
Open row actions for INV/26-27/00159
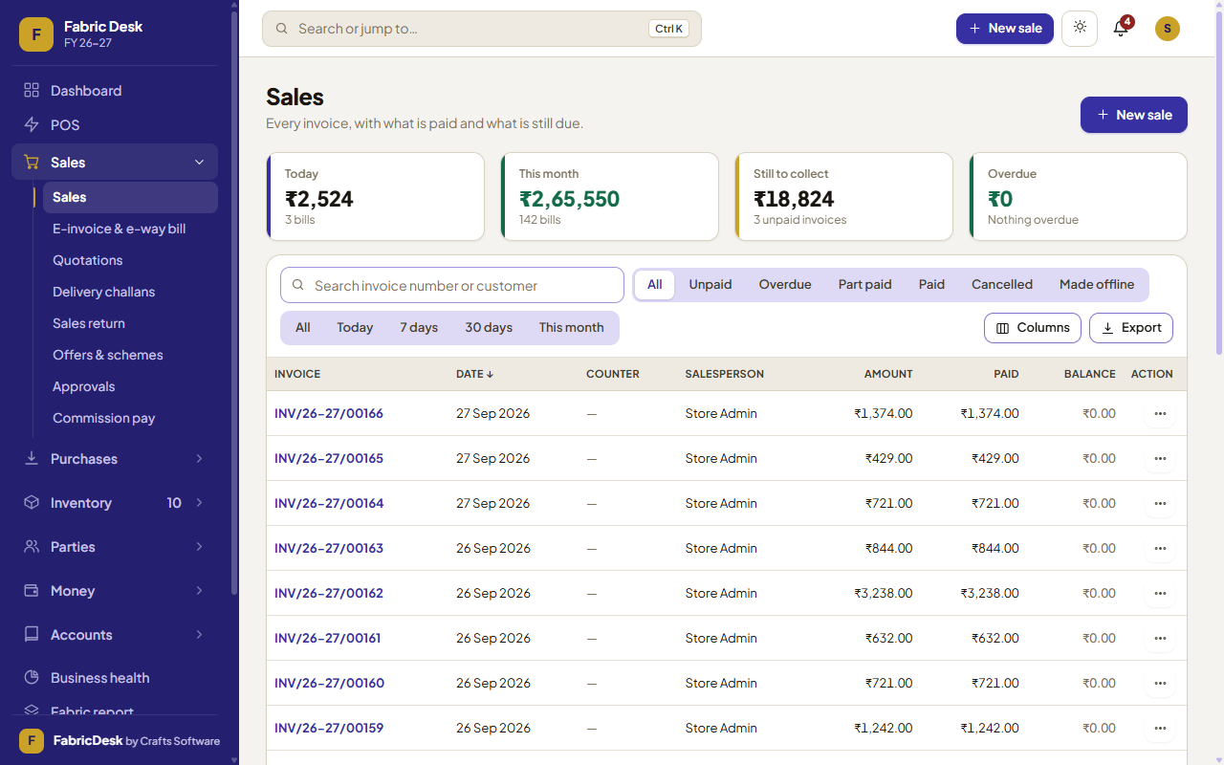pos(1160,729)
